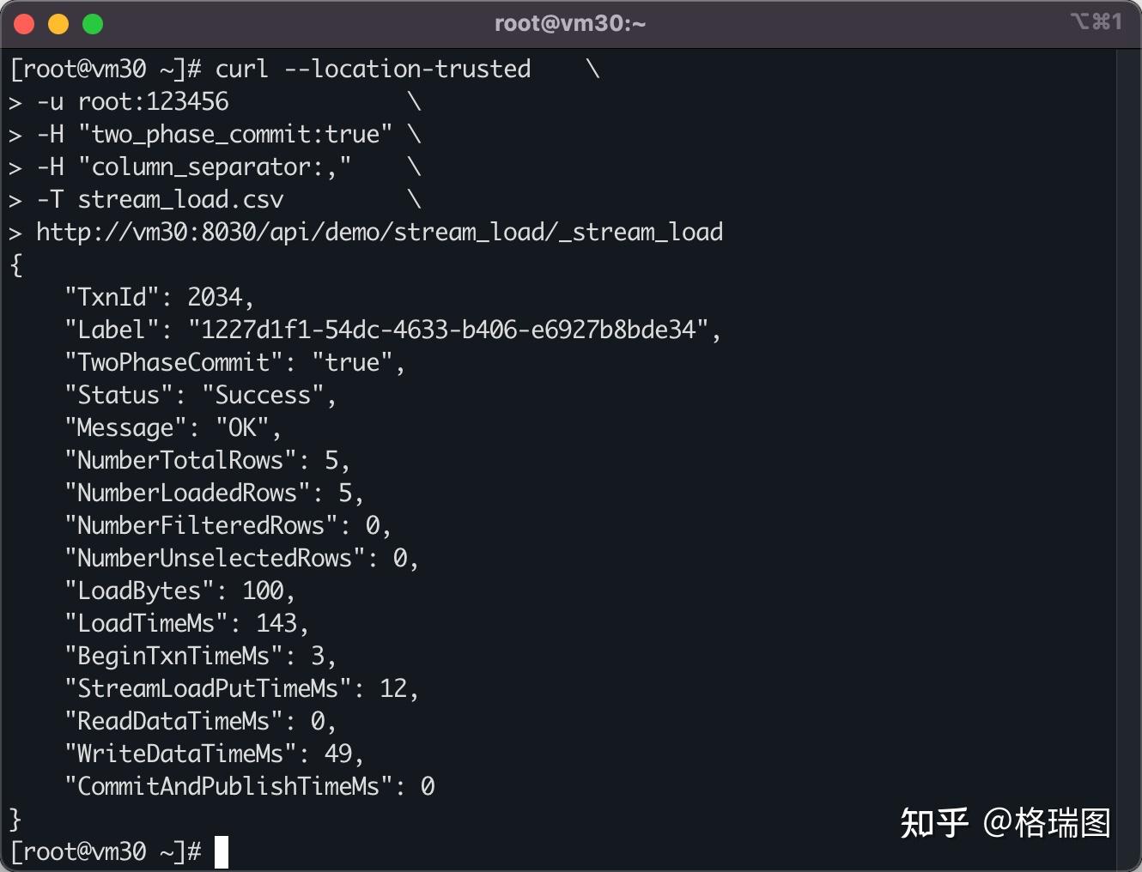Maximize the terminal using green button
The image size is (1142, 872).
pyautogui.click(x=93, y=24)
